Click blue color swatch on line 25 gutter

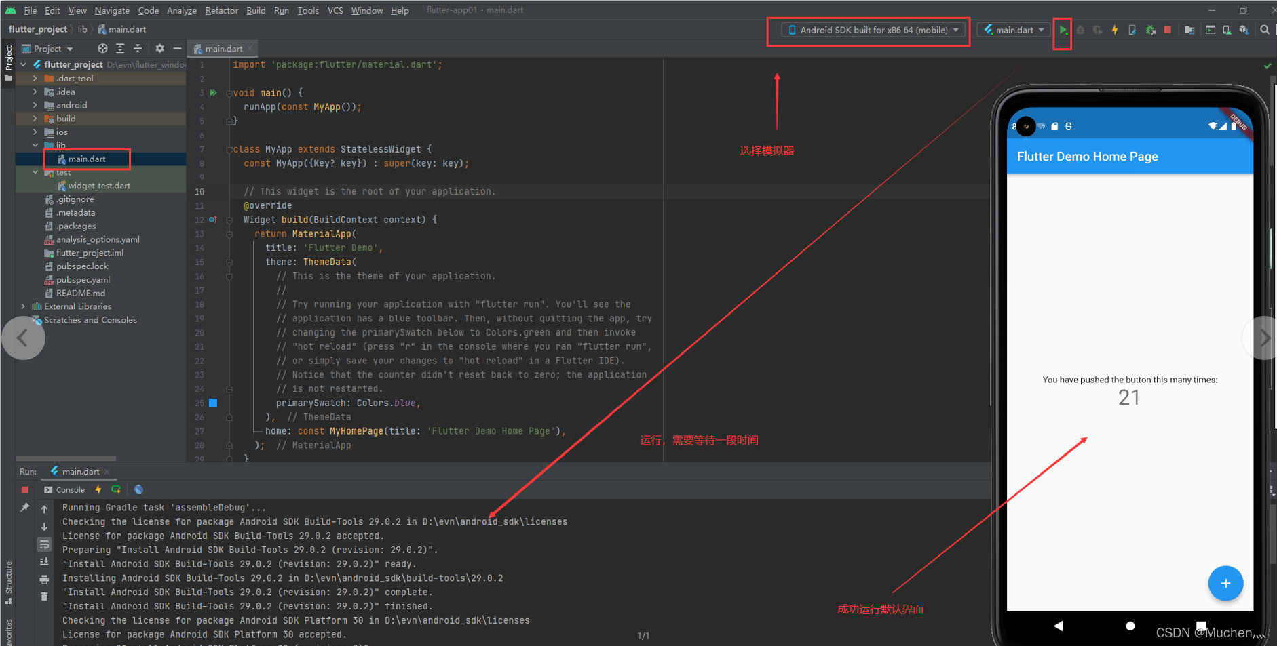coord(213,403)
